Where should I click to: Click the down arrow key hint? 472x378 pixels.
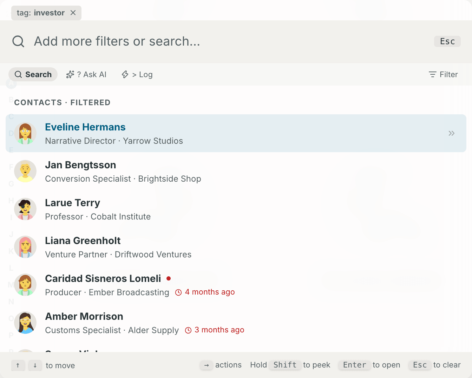point(35,365)
